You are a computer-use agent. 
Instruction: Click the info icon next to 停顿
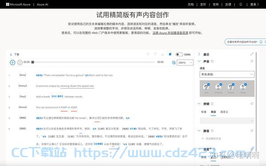(212, 104)
